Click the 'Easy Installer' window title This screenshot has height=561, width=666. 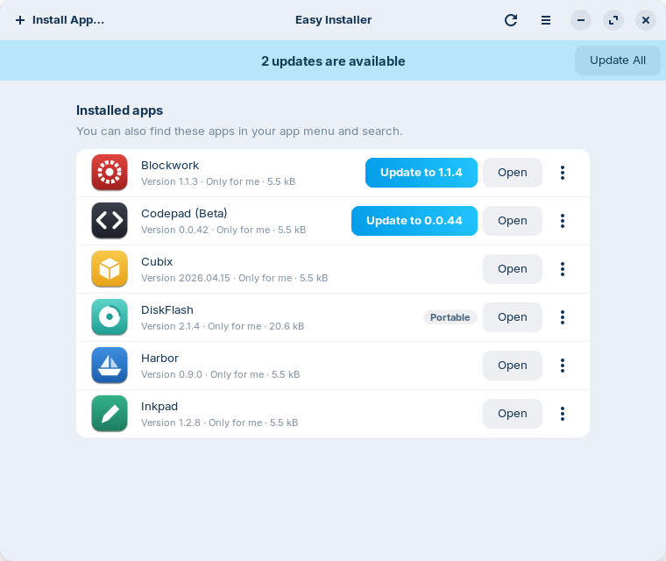(333, 20)
